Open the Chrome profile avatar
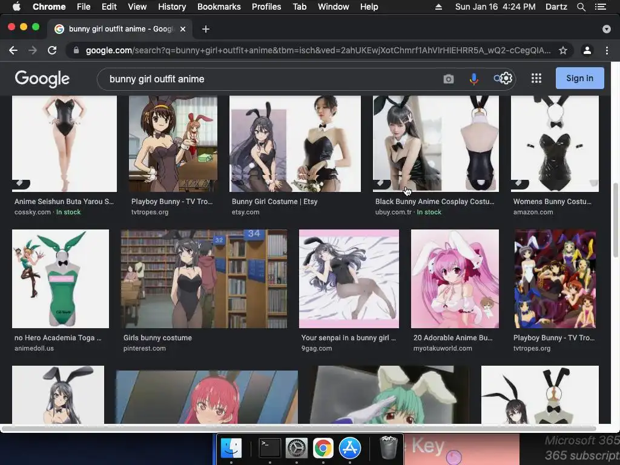The width and height of the screenshot is (620, 465). [587, 50]
